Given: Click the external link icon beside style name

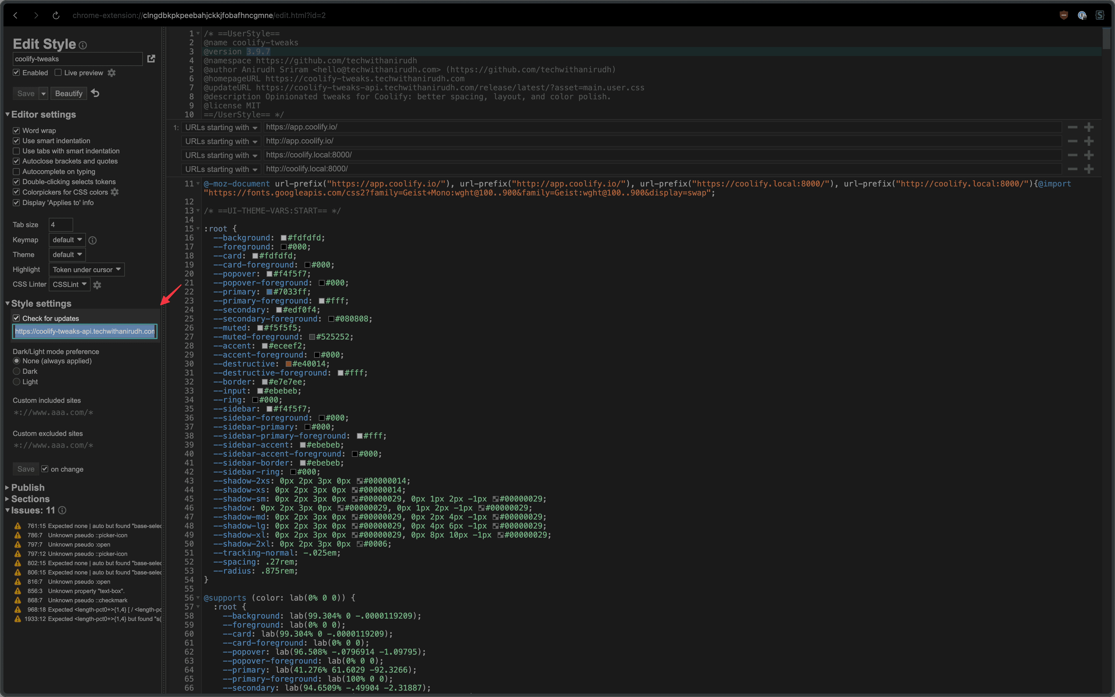Looking at the screenshot, I should pyautogui.click(x=151, y=59).
